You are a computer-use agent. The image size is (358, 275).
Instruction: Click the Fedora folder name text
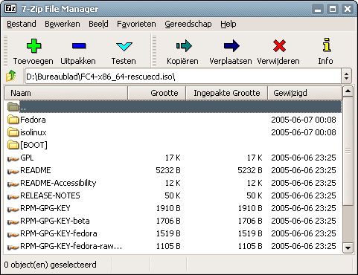pos(33,120)
